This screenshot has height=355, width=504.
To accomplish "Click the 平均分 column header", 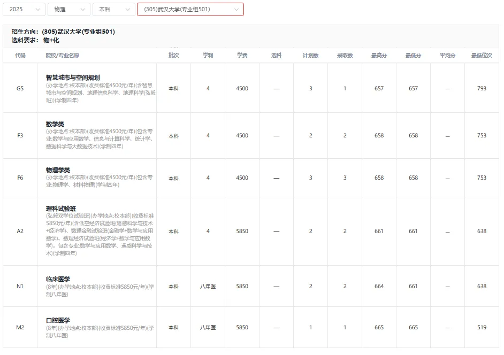I will click(447, 55).
